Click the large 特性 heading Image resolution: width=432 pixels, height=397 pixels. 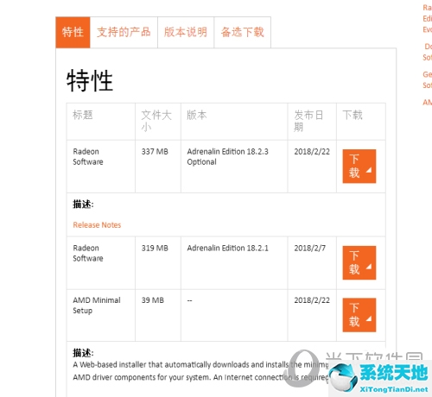[x=90, y=81]
